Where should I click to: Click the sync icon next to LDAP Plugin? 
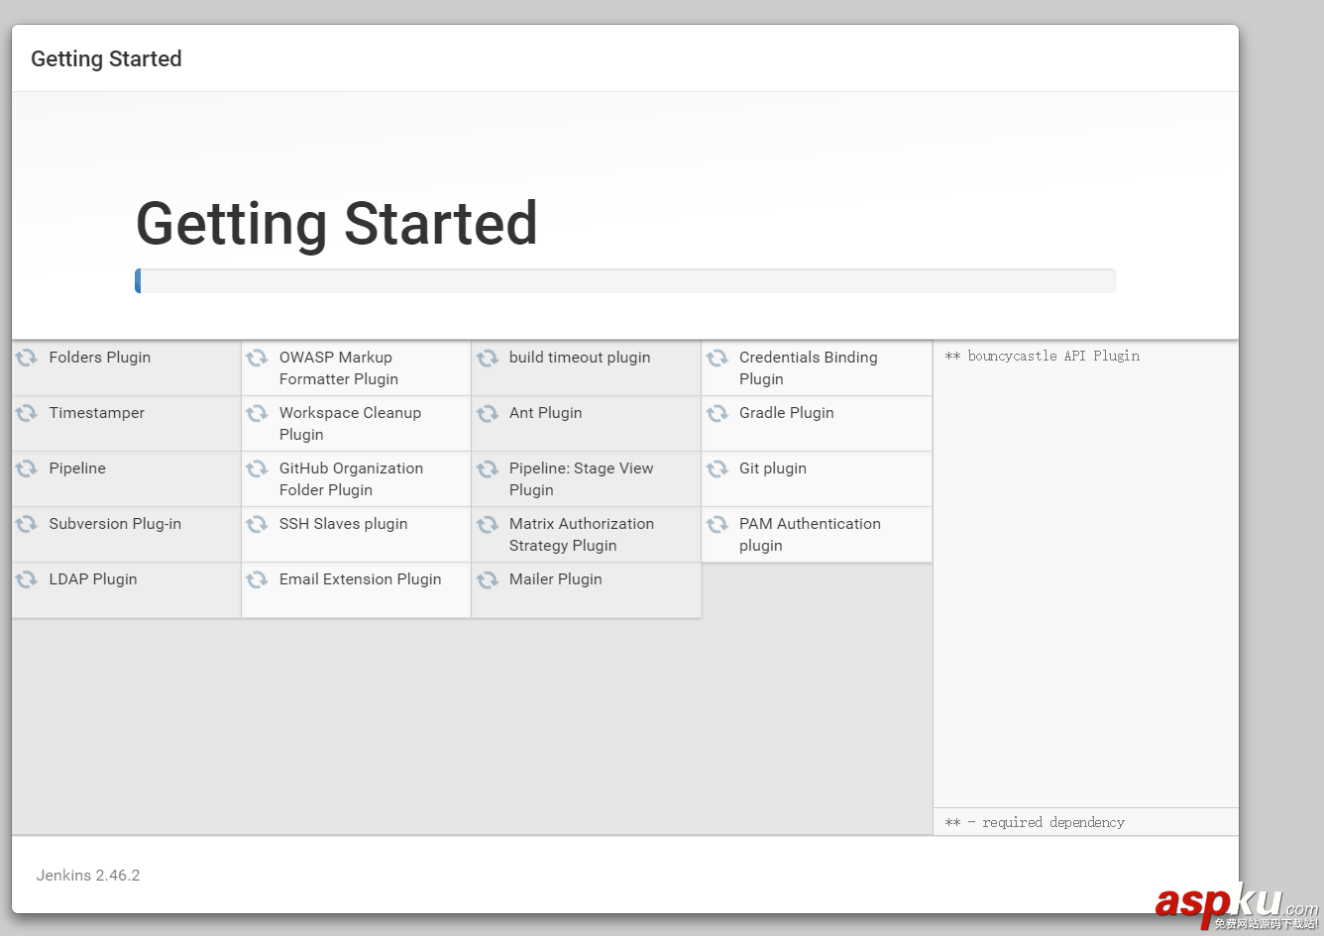[27, 579]
